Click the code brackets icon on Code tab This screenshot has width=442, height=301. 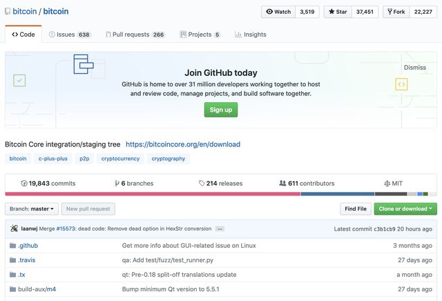click(x=15, y=35)
